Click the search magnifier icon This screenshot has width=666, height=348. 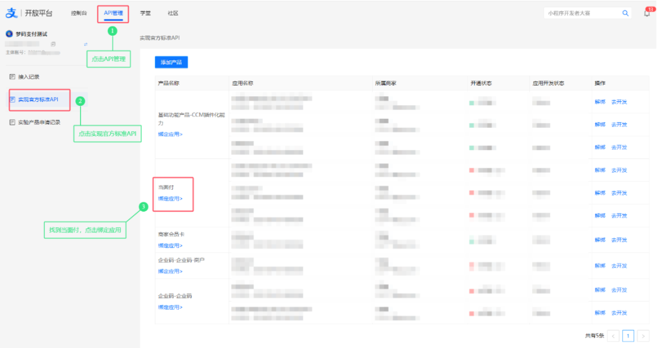[x=625, y=13]
